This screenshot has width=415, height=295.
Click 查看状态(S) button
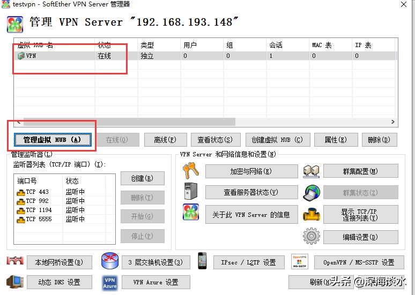216,140
